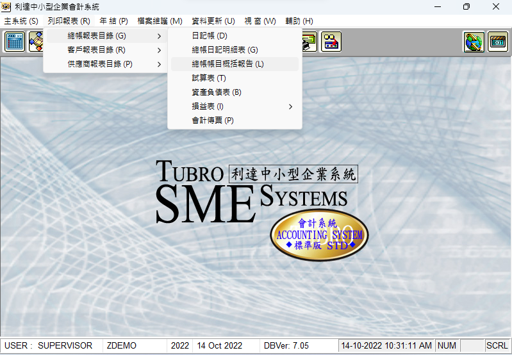Click the EXIT toolbar icon
Viewport: 512px width, 355px height.
(498, 42)
